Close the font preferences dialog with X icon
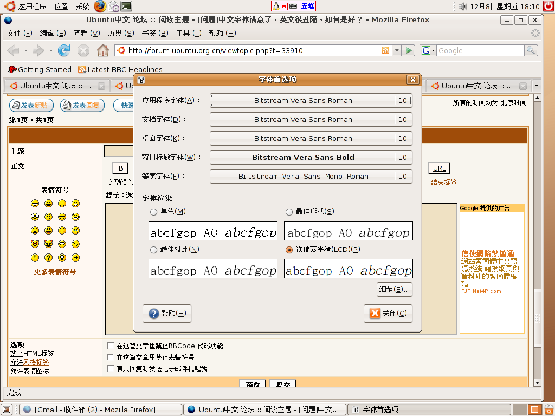The width and height of the screenshot is (555, 416). [x=412, y=80]
